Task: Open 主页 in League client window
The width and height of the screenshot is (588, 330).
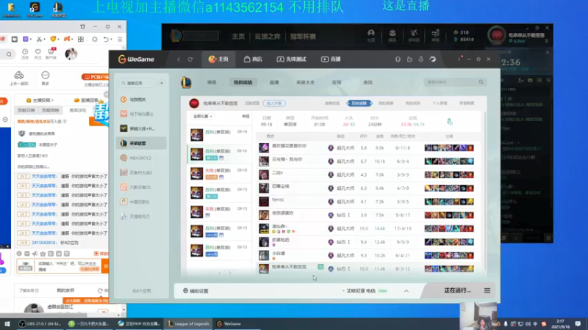Action: [x=238, y=36]
